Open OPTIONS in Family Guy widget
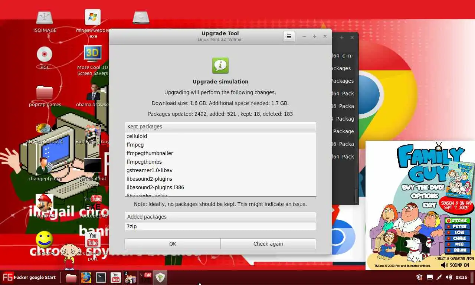This screenshot has width=475, height=285. point(425,196)
